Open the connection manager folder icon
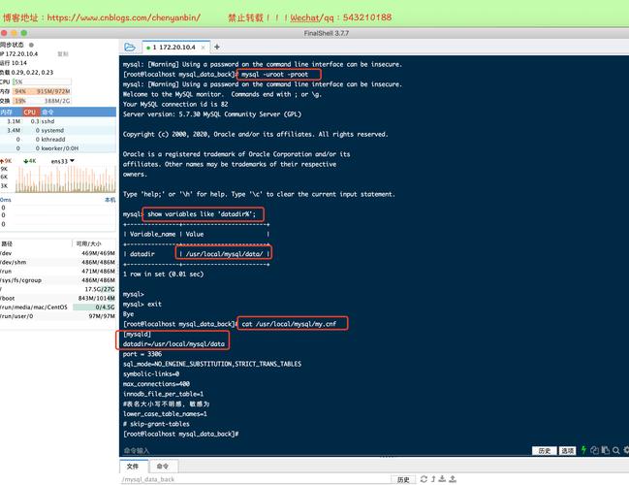 (x=130, y=48)
